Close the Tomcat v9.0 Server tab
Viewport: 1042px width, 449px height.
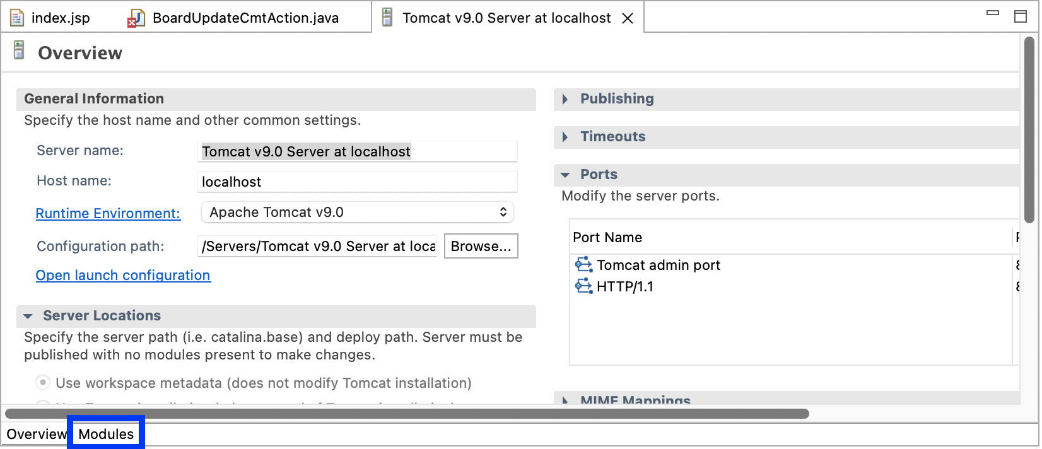pos(628,18)
